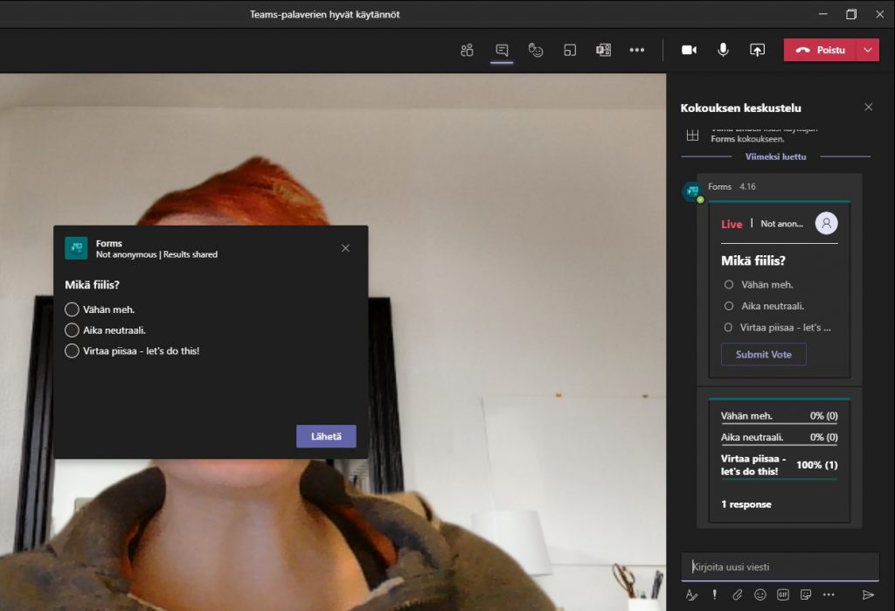Image resolution: width=895 pixels, height=611 pixels.
Task: Click the 'Kirjoita uusi viesti' message field
Action: click(780, 566)
